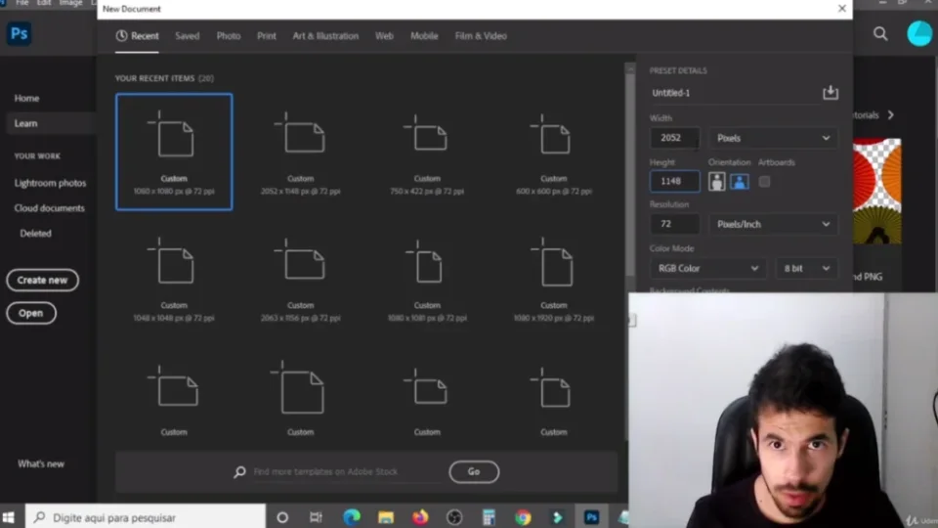Open Learn in the sidebar
The width and height of the screenshot is (938, 528).
click(x=25, y=123)
